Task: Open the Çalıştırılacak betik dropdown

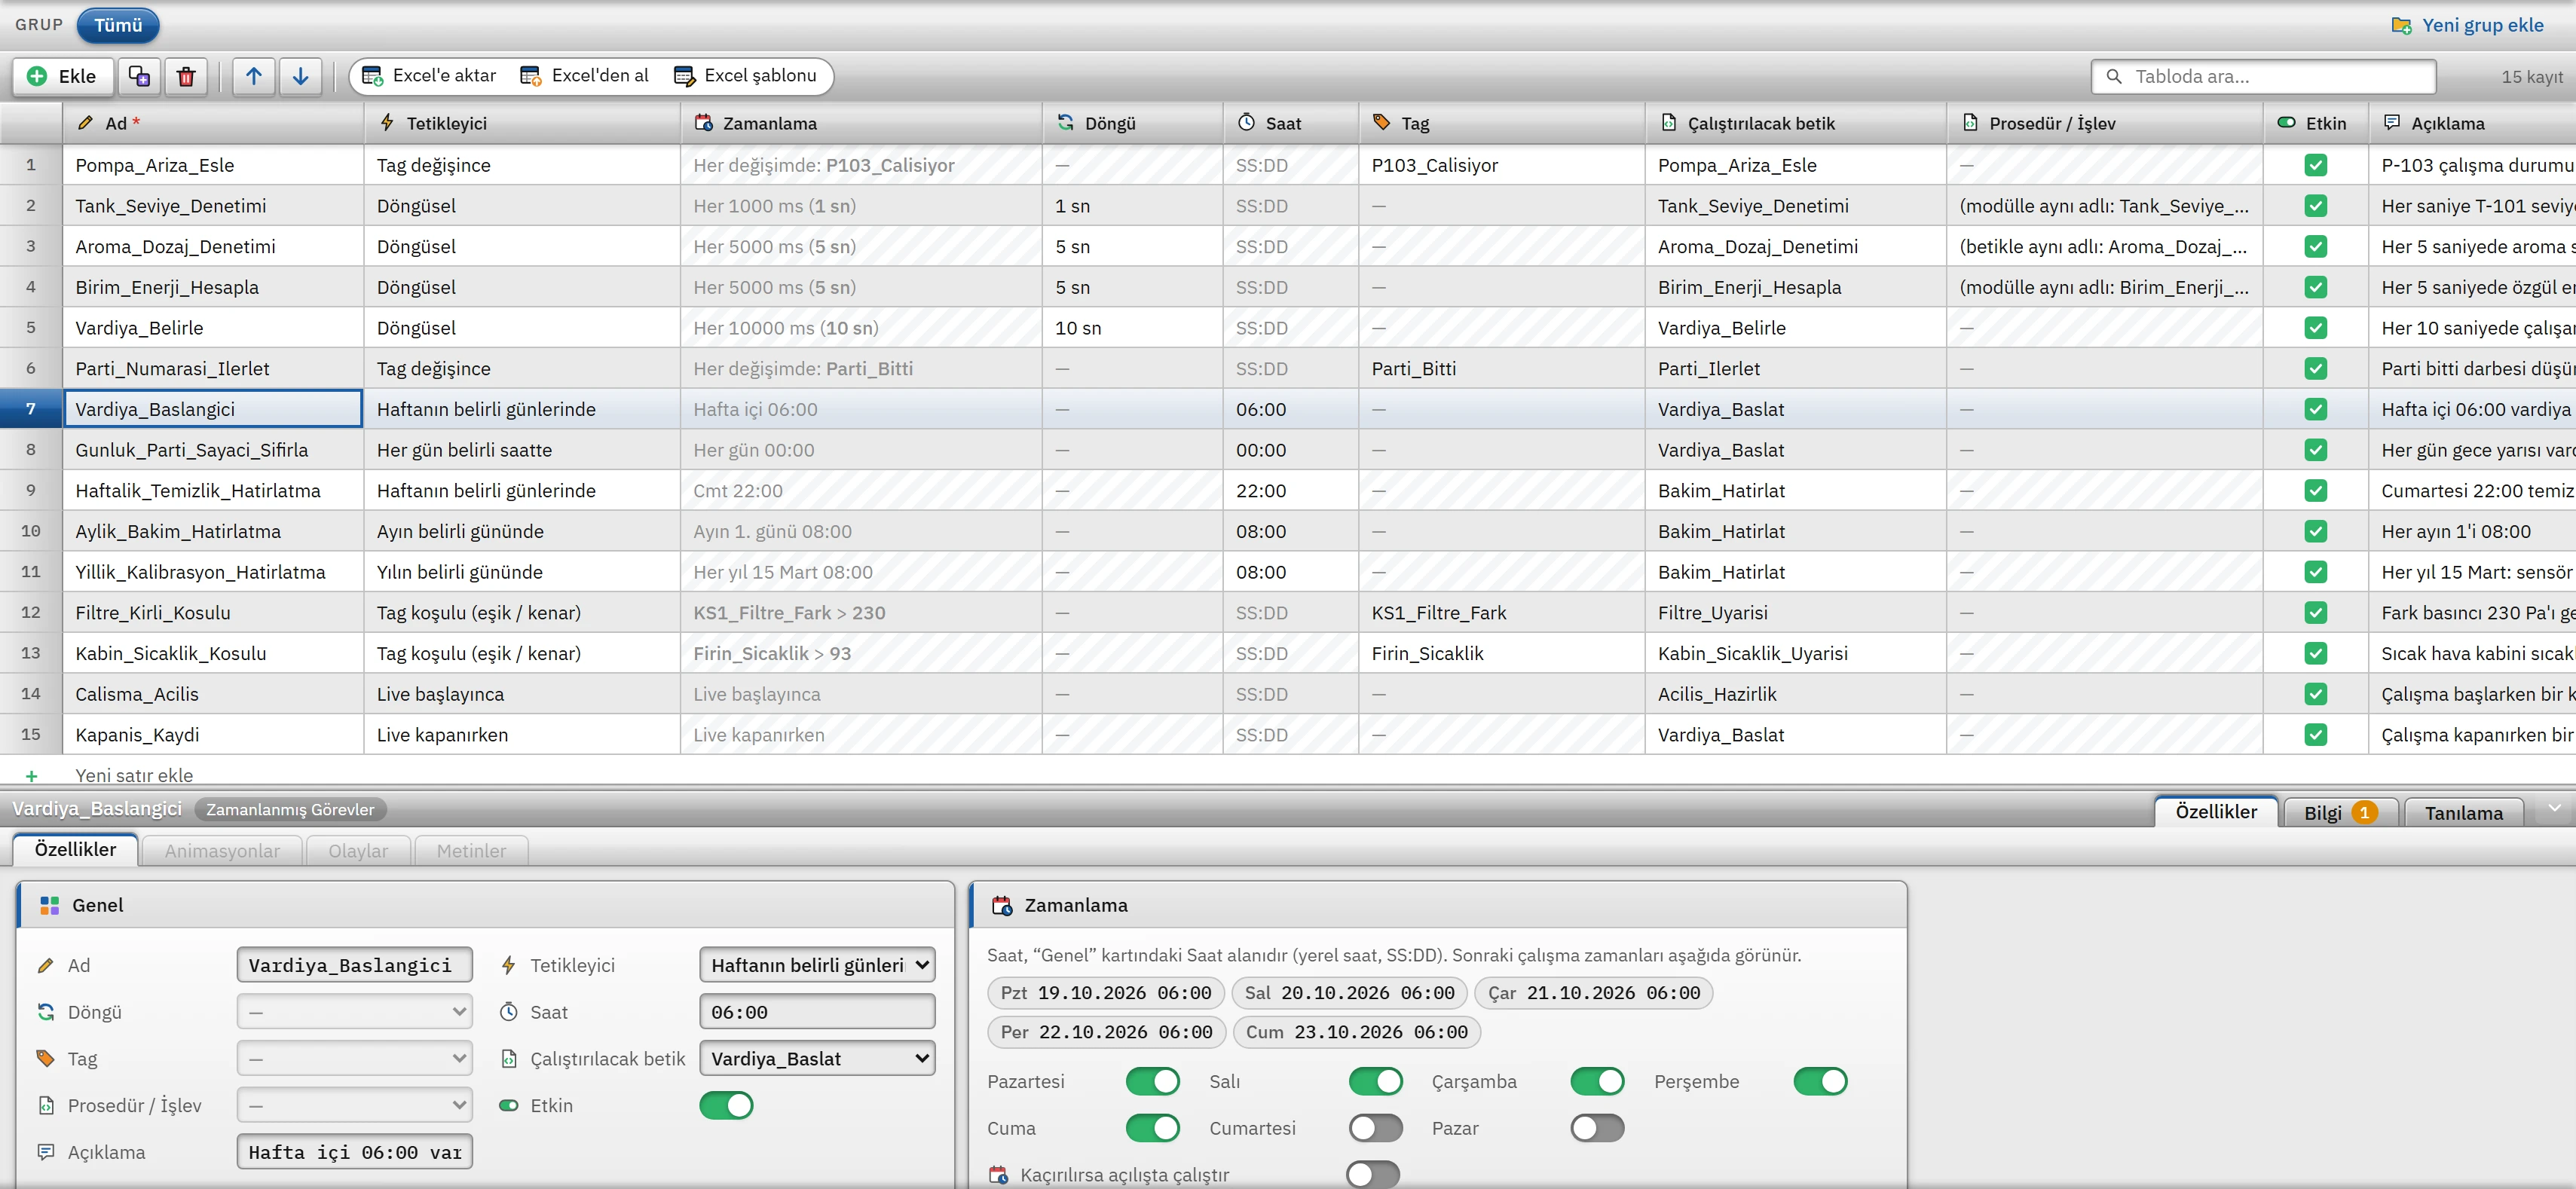Action: coord(817,1058)
